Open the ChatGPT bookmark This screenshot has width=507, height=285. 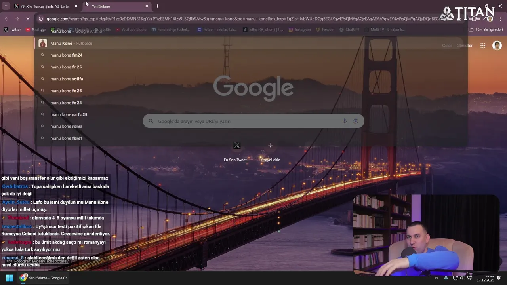(x=349, y=30)
